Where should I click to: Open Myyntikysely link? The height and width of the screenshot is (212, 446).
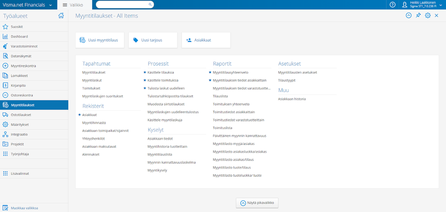pos(157,170)
